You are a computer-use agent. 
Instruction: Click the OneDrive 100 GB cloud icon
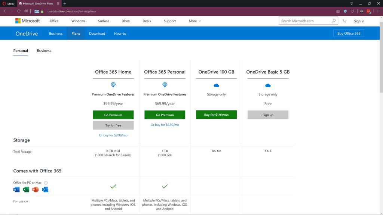pos(217,85)
